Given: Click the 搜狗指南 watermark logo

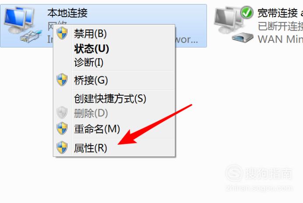Looking at the screenshot, I should point(259,173).
